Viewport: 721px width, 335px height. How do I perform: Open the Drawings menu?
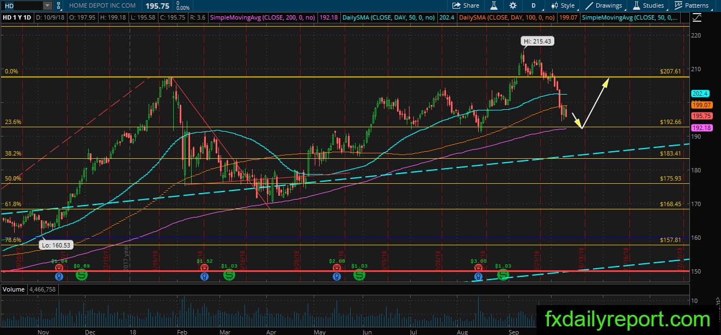(604, 5)
